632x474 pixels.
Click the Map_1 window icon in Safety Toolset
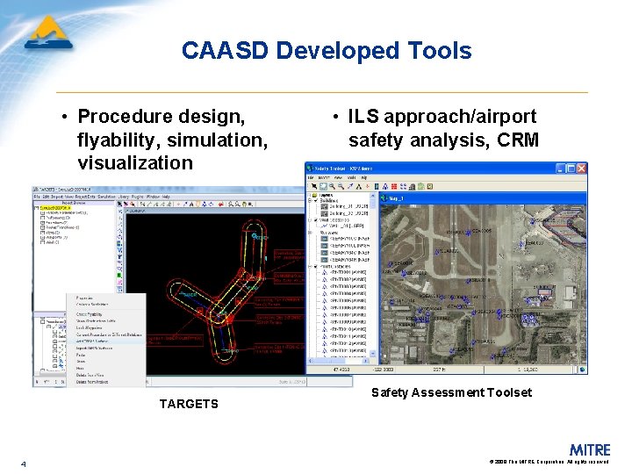click(x=385, y=197)
